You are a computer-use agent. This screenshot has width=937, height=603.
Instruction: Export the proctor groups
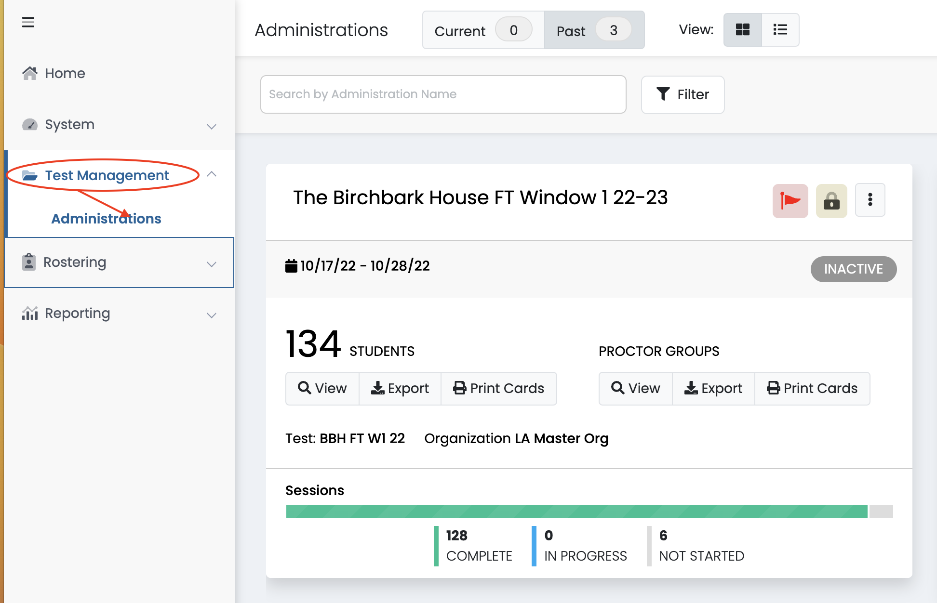tap(713, 388)
